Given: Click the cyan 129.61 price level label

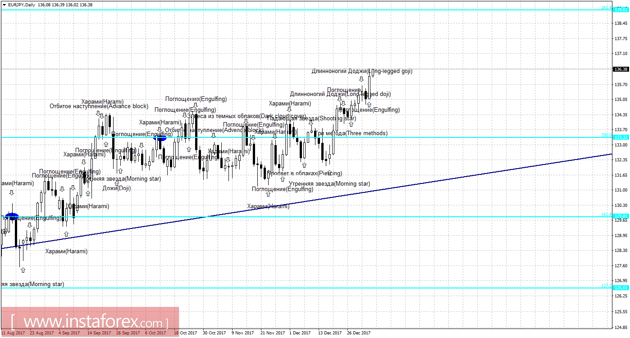Looking at the screenshot, I should point(620,216).
